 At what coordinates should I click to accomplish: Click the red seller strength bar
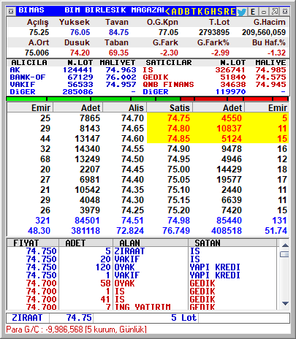tap(235, 99)
